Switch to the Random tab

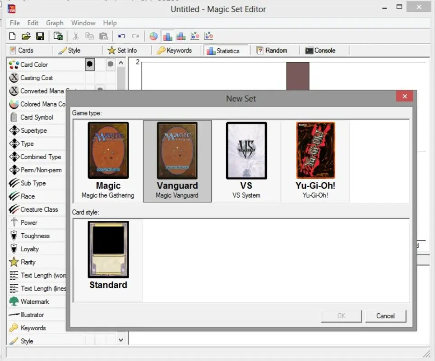[274, 50]
